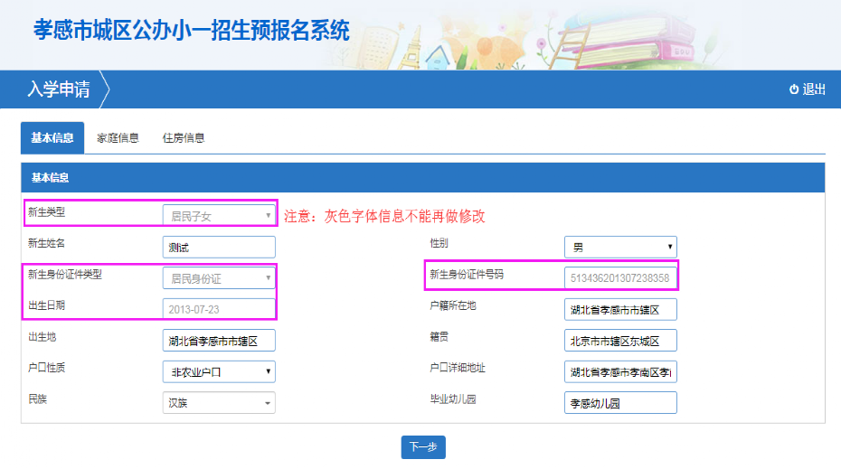The height and width of the screenshot is (469, 841).
Task: Click the 籍贯 input field
Action: click(619, 341)
